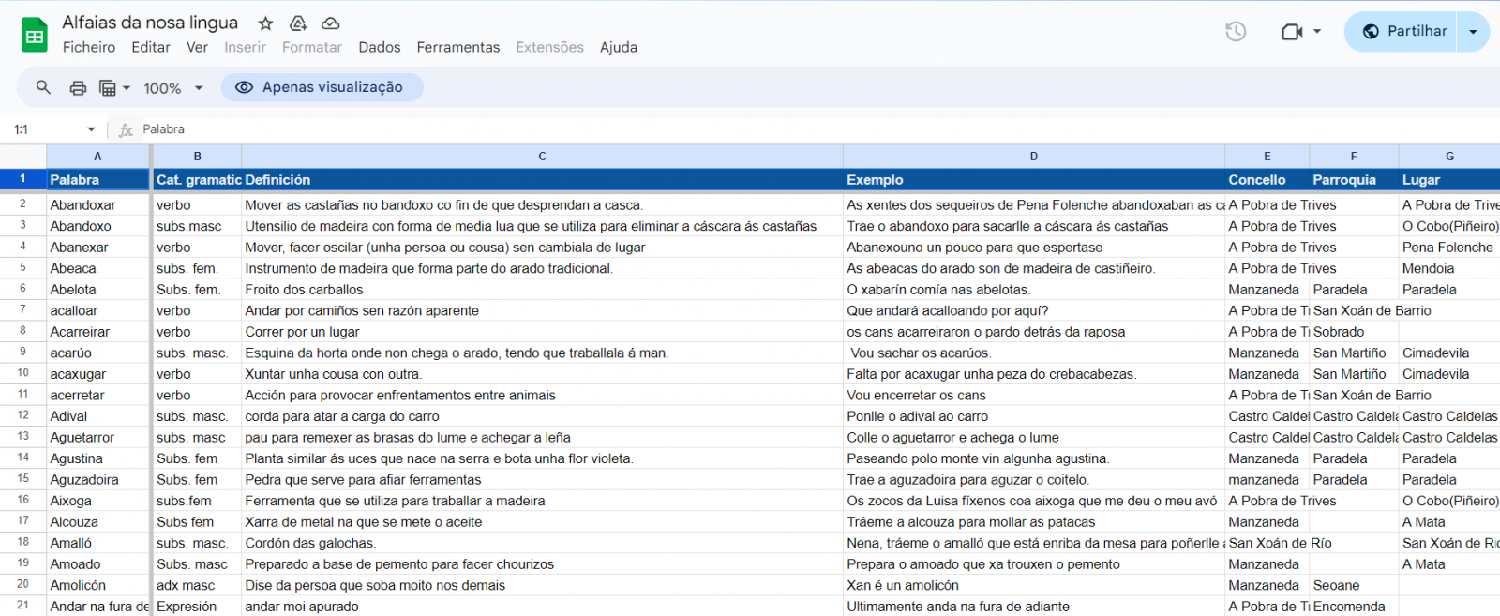1500x616 pixels.
Task: Expand the Name box cell dropdown arrow
Action: coord(91,129)
